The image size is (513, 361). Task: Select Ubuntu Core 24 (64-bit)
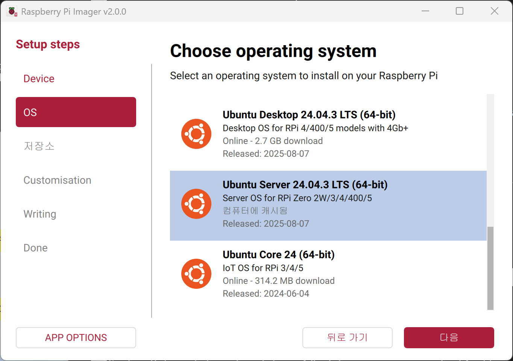click(328, 276)
